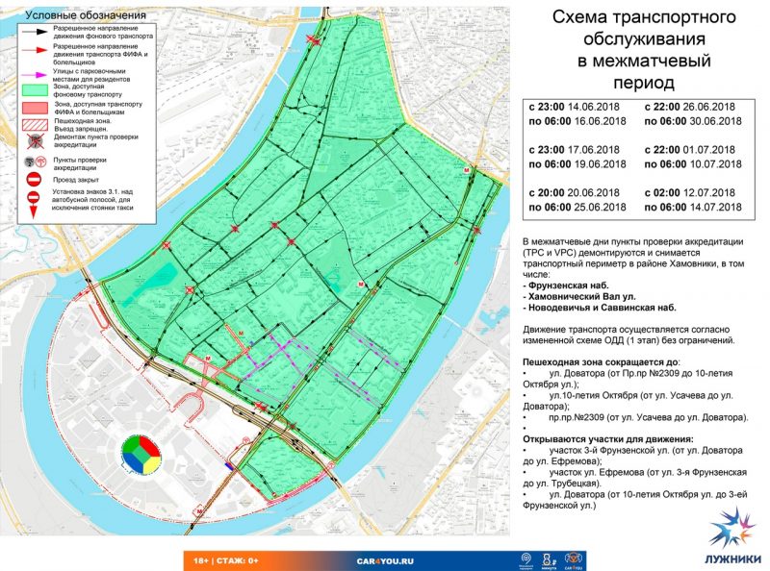Click the date 'с 20:00 20.06.2018'

click(x=574, y=193)
